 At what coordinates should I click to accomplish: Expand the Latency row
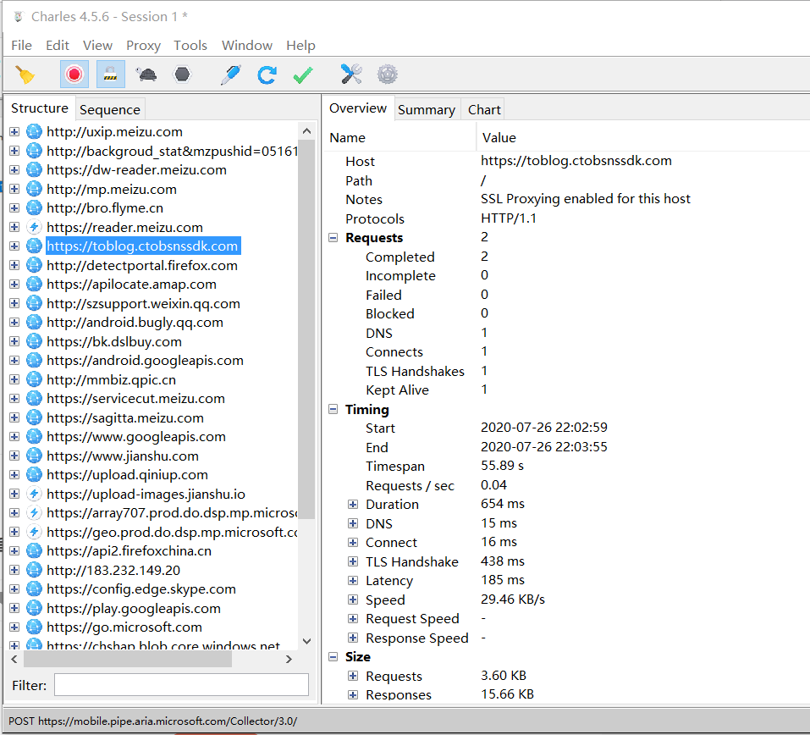point(353,580)
